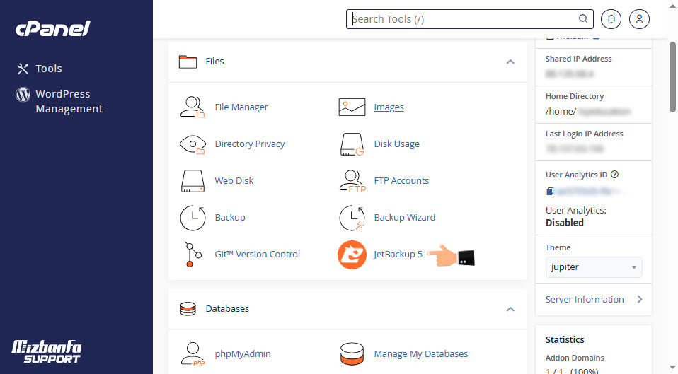The width and height of the screenshot is (678, 374).
Task: Open the Images link
Action: click(x=389, y=107)
